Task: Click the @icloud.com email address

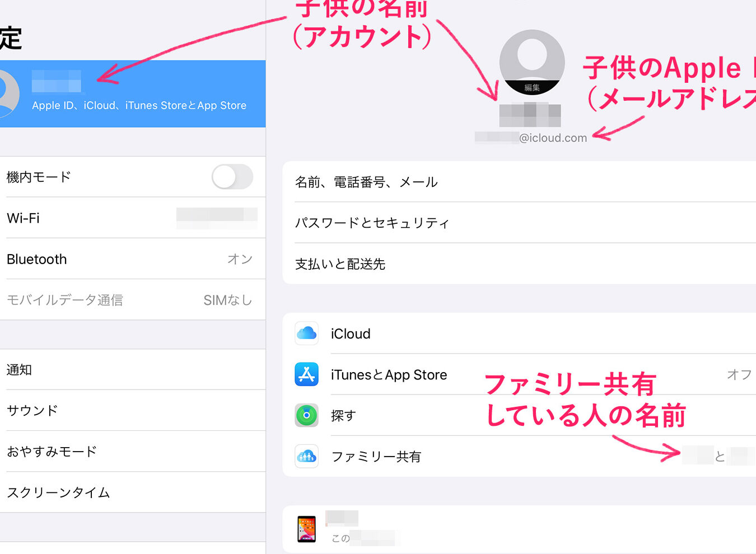Action: tap(531, 138)
